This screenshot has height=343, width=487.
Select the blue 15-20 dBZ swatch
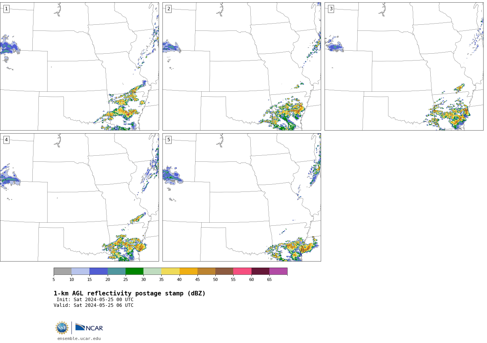(99, 271)
